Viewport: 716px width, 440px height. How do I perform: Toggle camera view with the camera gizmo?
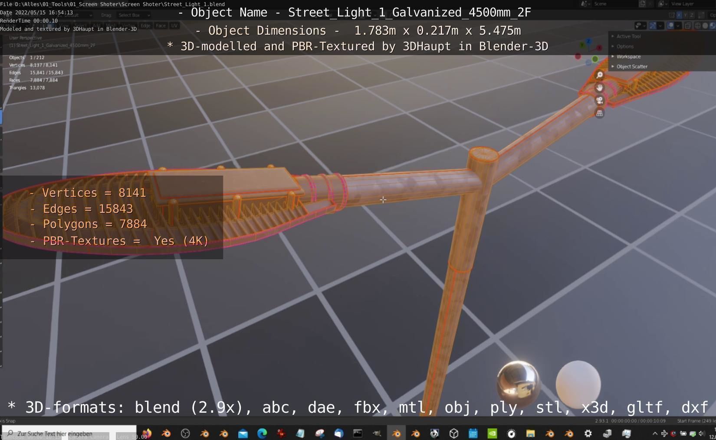coord(599,101)
